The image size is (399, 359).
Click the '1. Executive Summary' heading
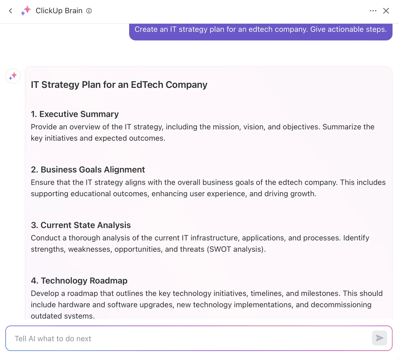tap(75, 114)
